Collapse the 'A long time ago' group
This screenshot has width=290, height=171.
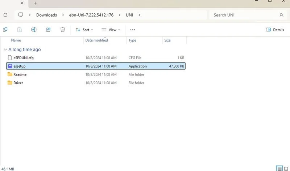pyautogui.click(x=5, y=50)
